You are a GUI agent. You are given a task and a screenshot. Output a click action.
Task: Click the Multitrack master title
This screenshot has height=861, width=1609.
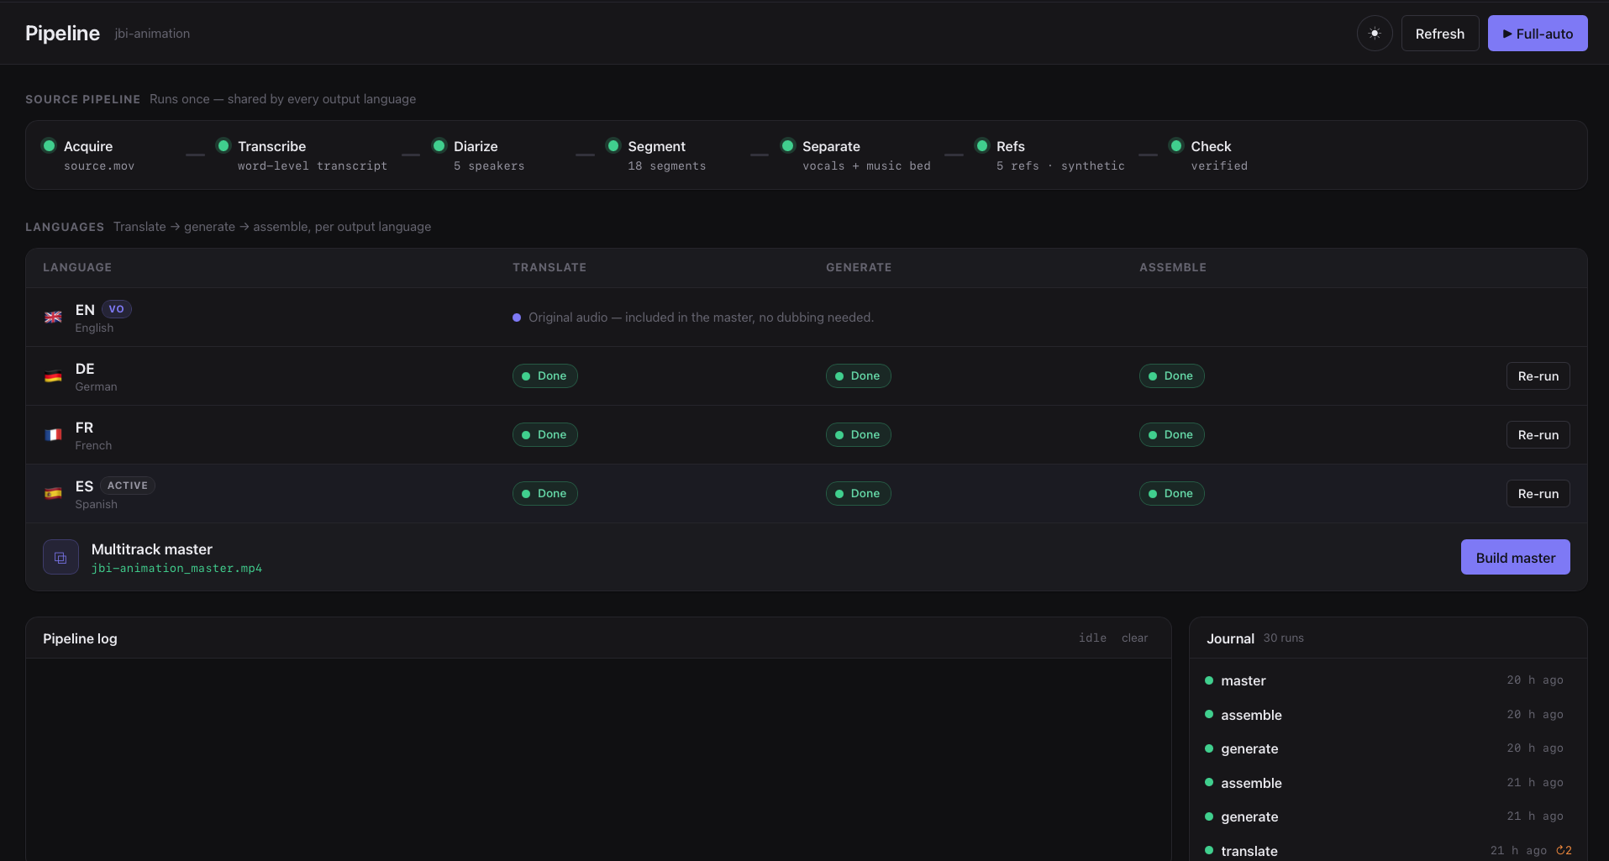[x=152, y=549]
